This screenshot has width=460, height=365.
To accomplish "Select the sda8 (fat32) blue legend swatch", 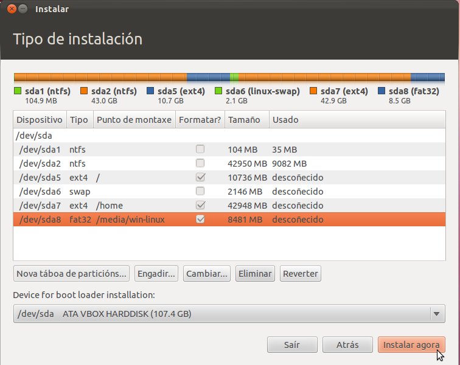I will 382,91.
